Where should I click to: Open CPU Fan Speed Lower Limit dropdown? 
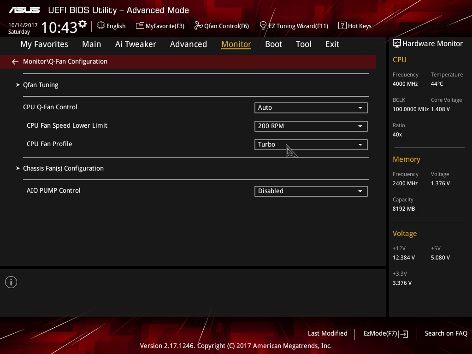[311, 126]
